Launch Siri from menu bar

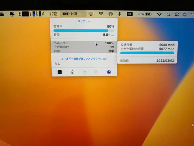[x=185, y=15]
